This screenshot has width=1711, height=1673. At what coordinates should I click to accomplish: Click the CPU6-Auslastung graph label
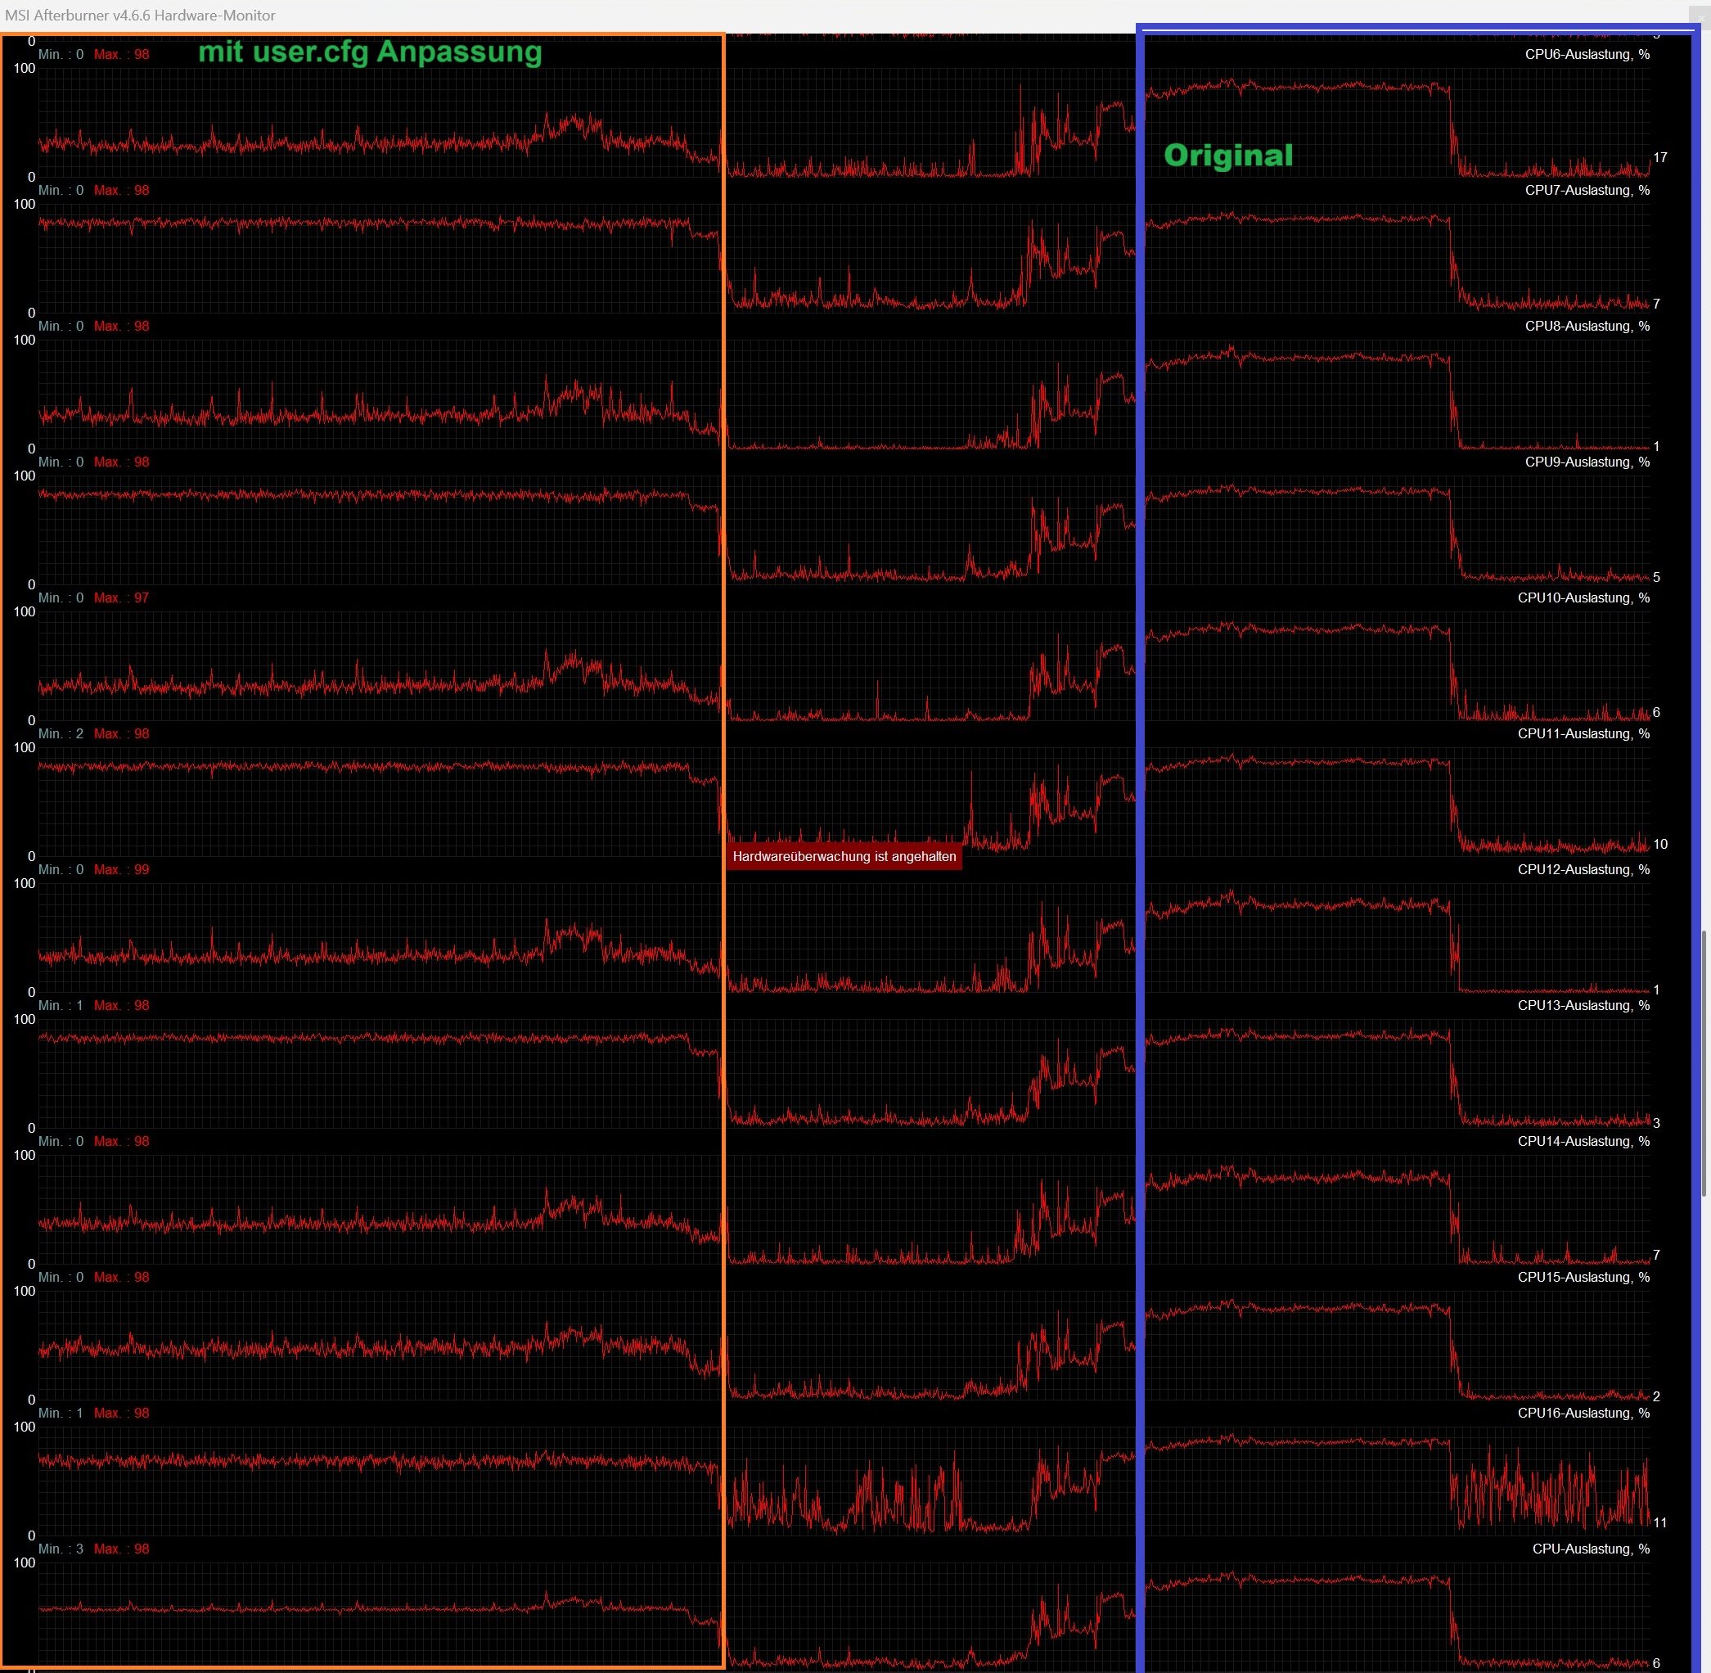point(1587,55)
